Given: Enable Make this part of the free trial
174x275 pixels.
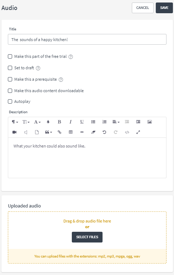Looking at the screenshot, I should (10, 56).
